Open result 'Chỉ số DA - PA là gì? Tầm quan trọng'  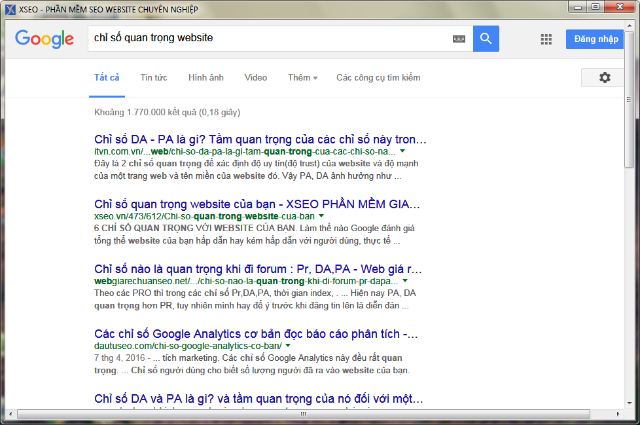(x=260, y=139)
